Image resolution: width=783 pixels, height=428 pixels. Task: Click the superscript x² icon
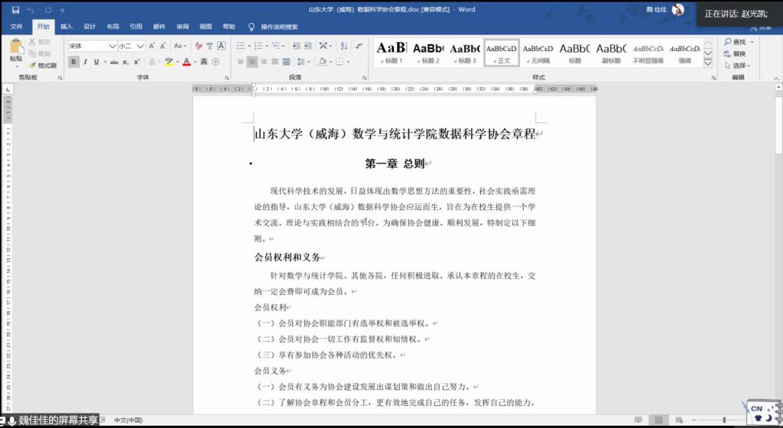coord(136,62)
